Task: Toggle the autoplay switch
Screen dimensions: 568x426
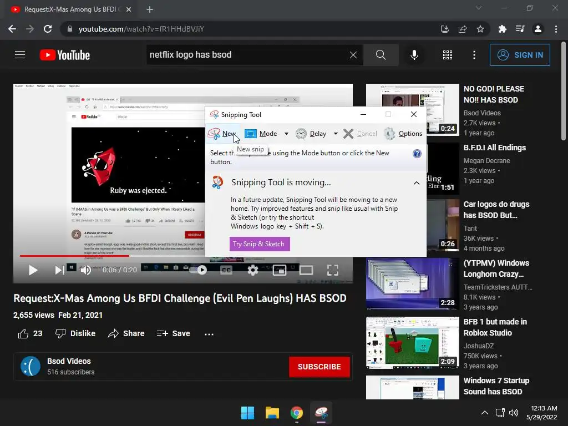Action: tap(198, 270)
